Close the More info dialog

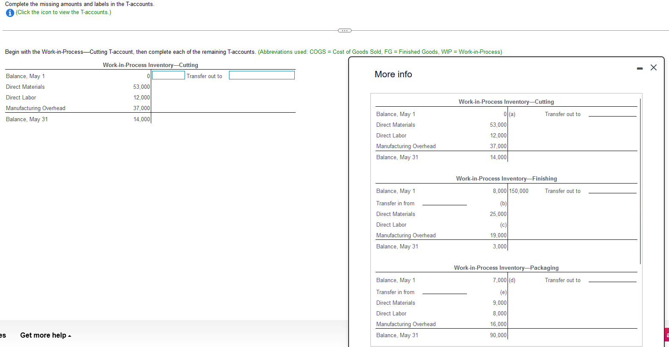(653, 67)
